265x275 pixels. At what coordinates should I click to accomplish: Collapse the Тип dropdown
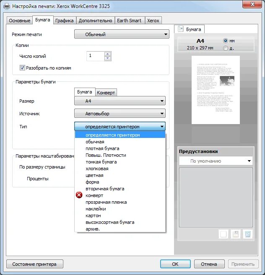tap(120, 127)
